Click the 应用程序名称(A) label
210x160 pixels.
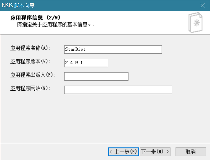point(30,48)
